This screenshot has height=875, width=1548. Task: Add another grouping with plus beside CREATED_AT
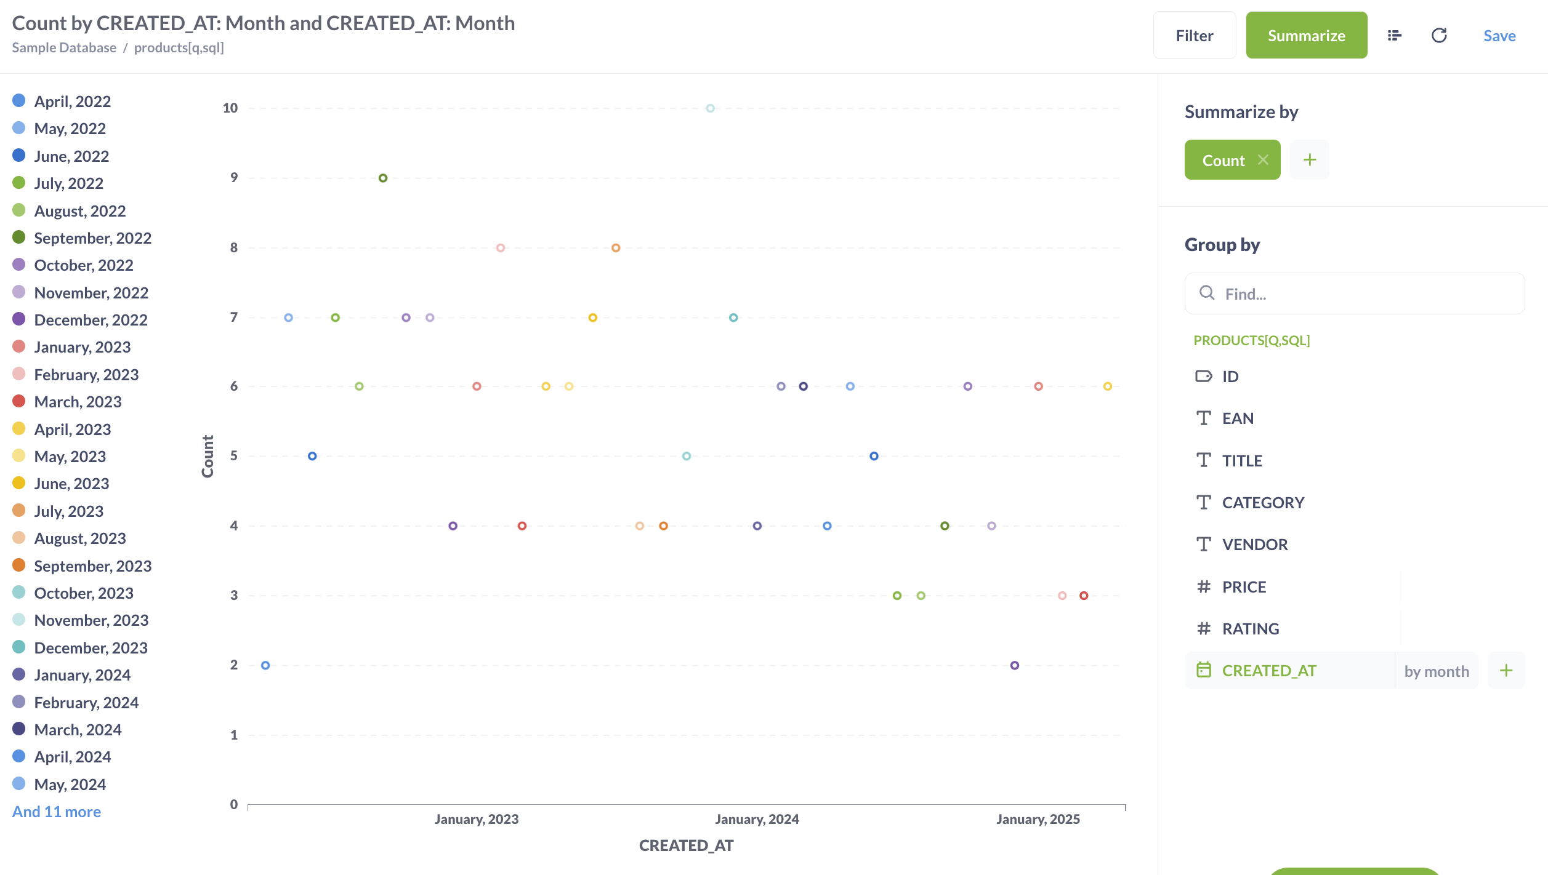click(x=1506, y=670)
